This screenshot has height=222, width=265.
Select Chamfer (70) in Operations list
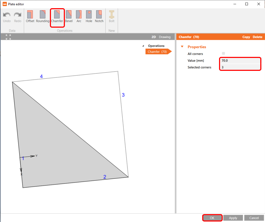pyautogui.click(x=157, y=52)
